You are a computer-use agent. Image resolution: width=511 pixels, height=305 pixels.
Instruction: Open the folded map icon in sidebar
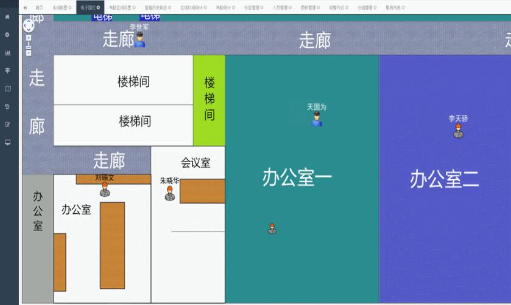tap(7, 89)
